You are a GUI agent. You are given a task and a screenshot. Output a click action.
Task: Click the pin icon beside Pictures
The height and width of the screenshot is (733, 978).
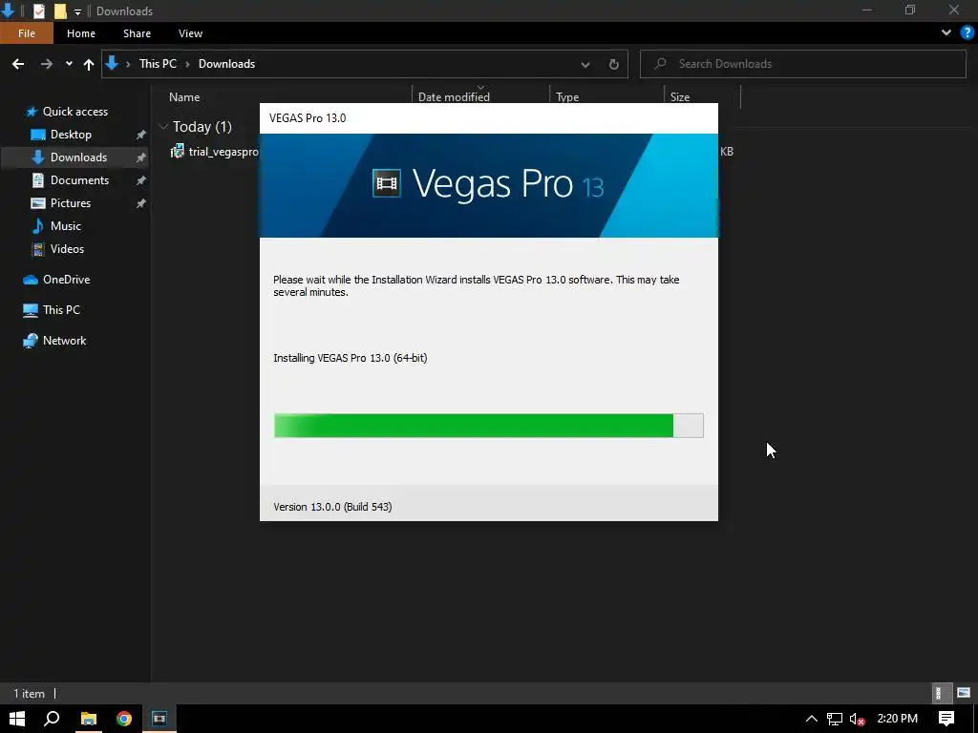pyautogui.click(x=141, y=203)
